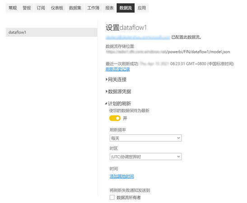Screen dimensions: 247x203
Task: Select the 数据集 tab
Action: click(x=75, y=8)
